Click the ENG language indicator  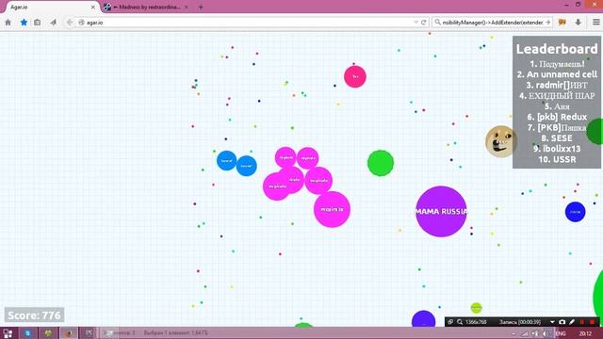tap(561, 333)
